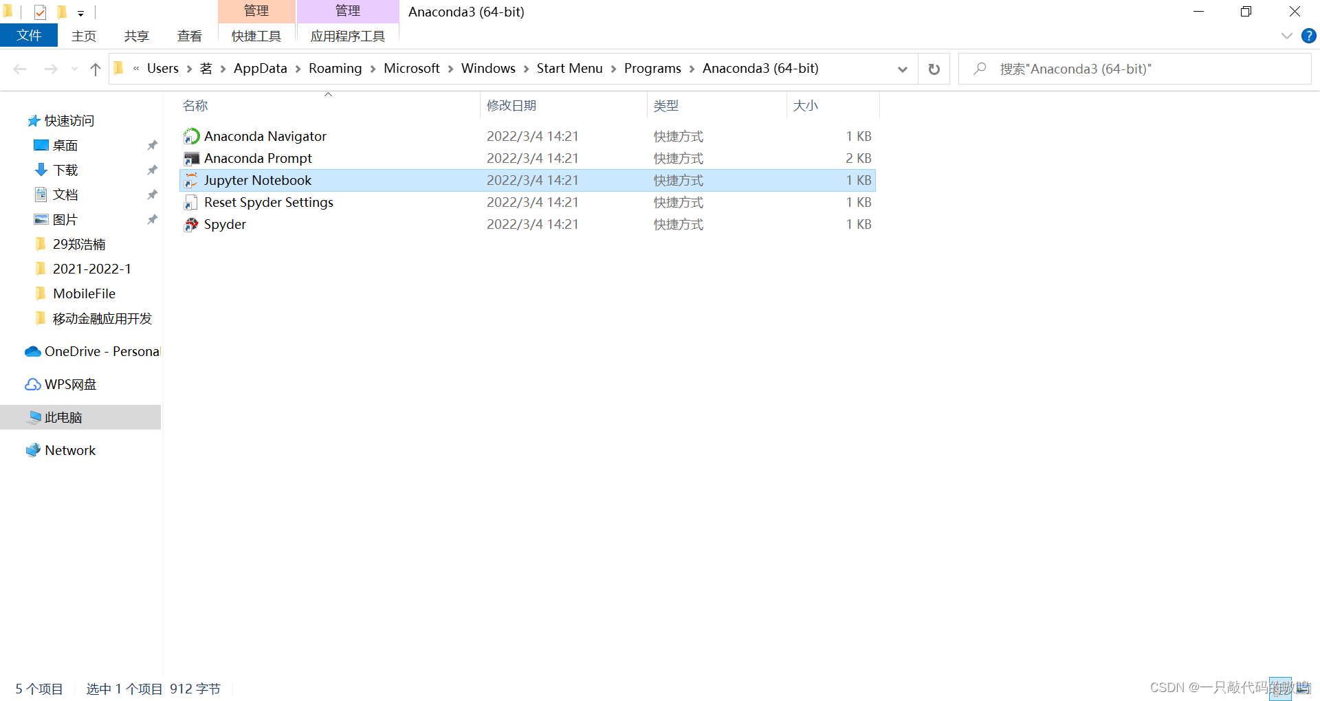
Task: Navigate to Microsoft in the breadcrumb
Action: tap(412, 68)
